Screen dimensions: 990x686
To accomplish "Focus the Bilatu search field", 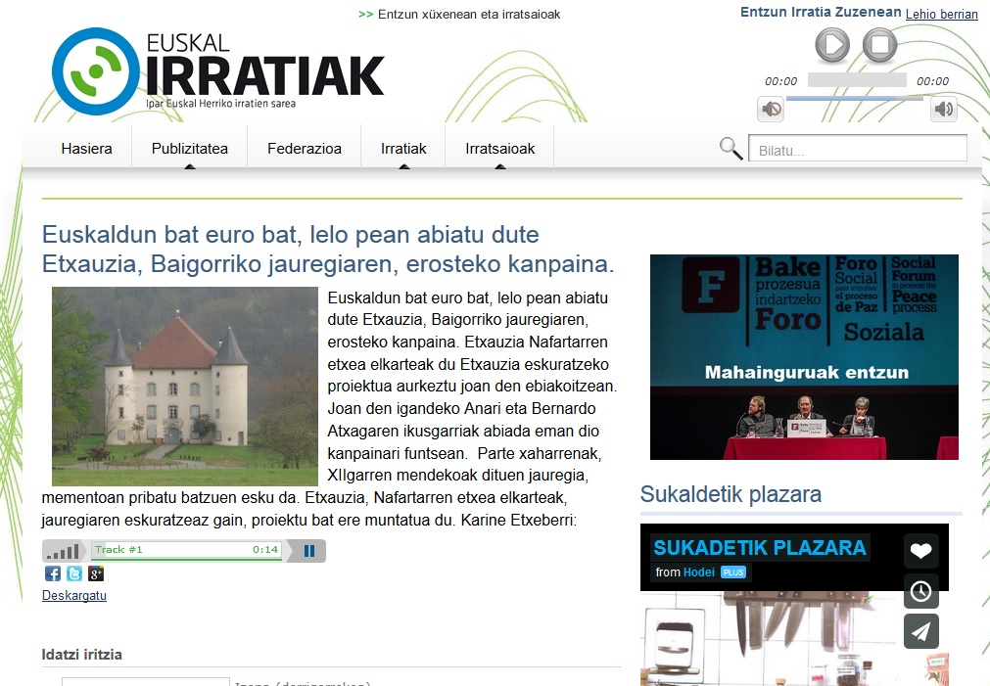I will tap(858, 149).
